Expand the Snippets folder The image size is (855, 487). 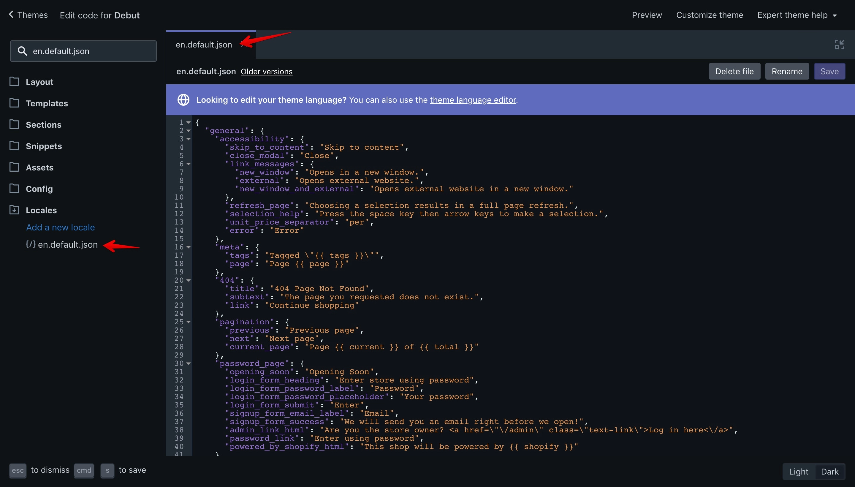44,146
